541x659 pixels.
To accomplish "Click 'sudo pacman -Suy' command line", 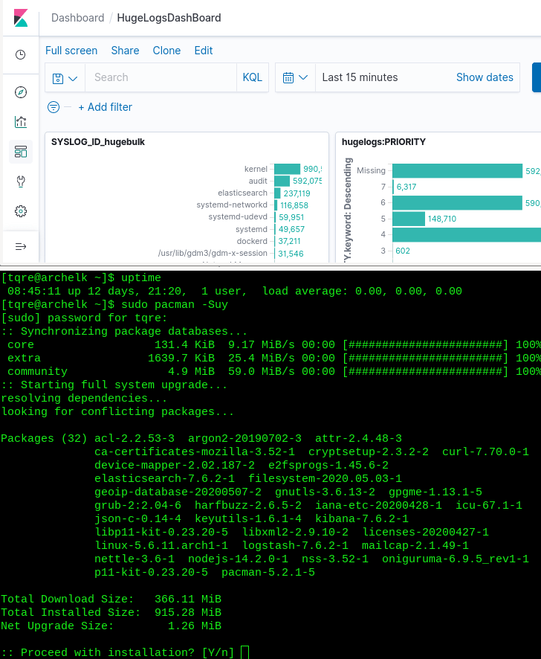I will click(x=175, y=305).
